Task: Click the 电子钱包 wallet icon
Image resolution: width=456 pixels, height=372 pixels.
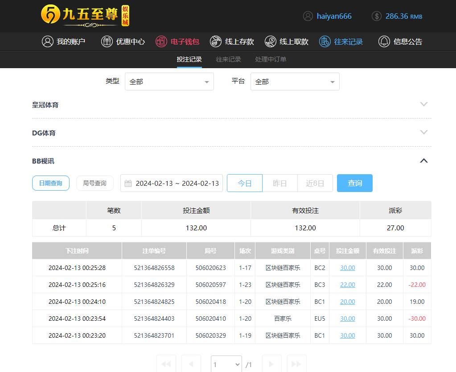Action: (x=161, y=41)
